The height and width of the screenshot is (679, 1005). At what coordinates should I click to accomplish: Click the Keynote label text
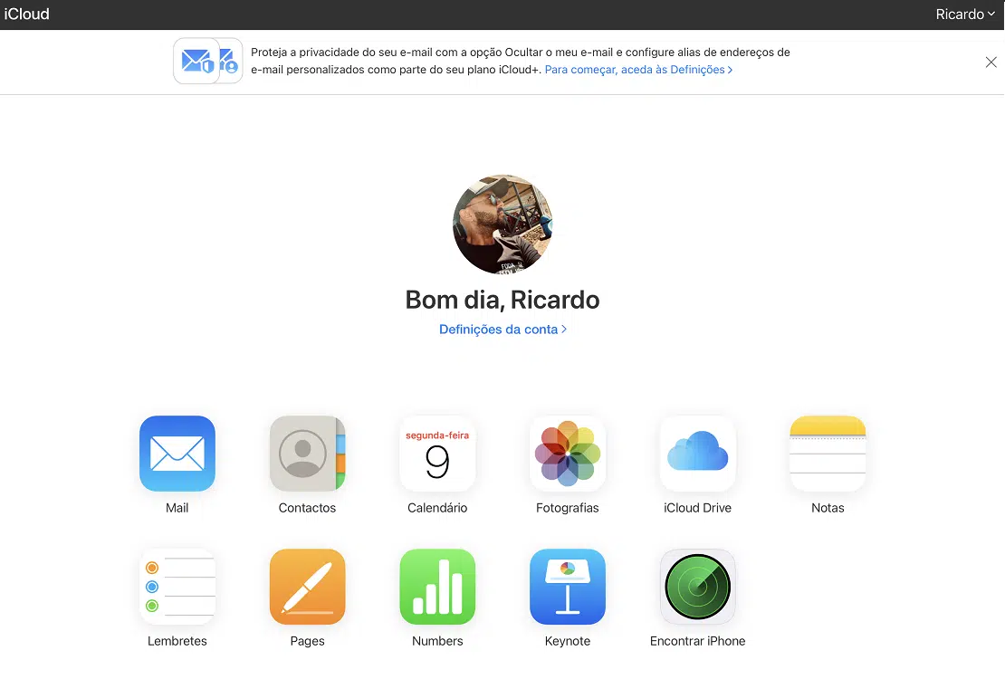tap(567, 641)
